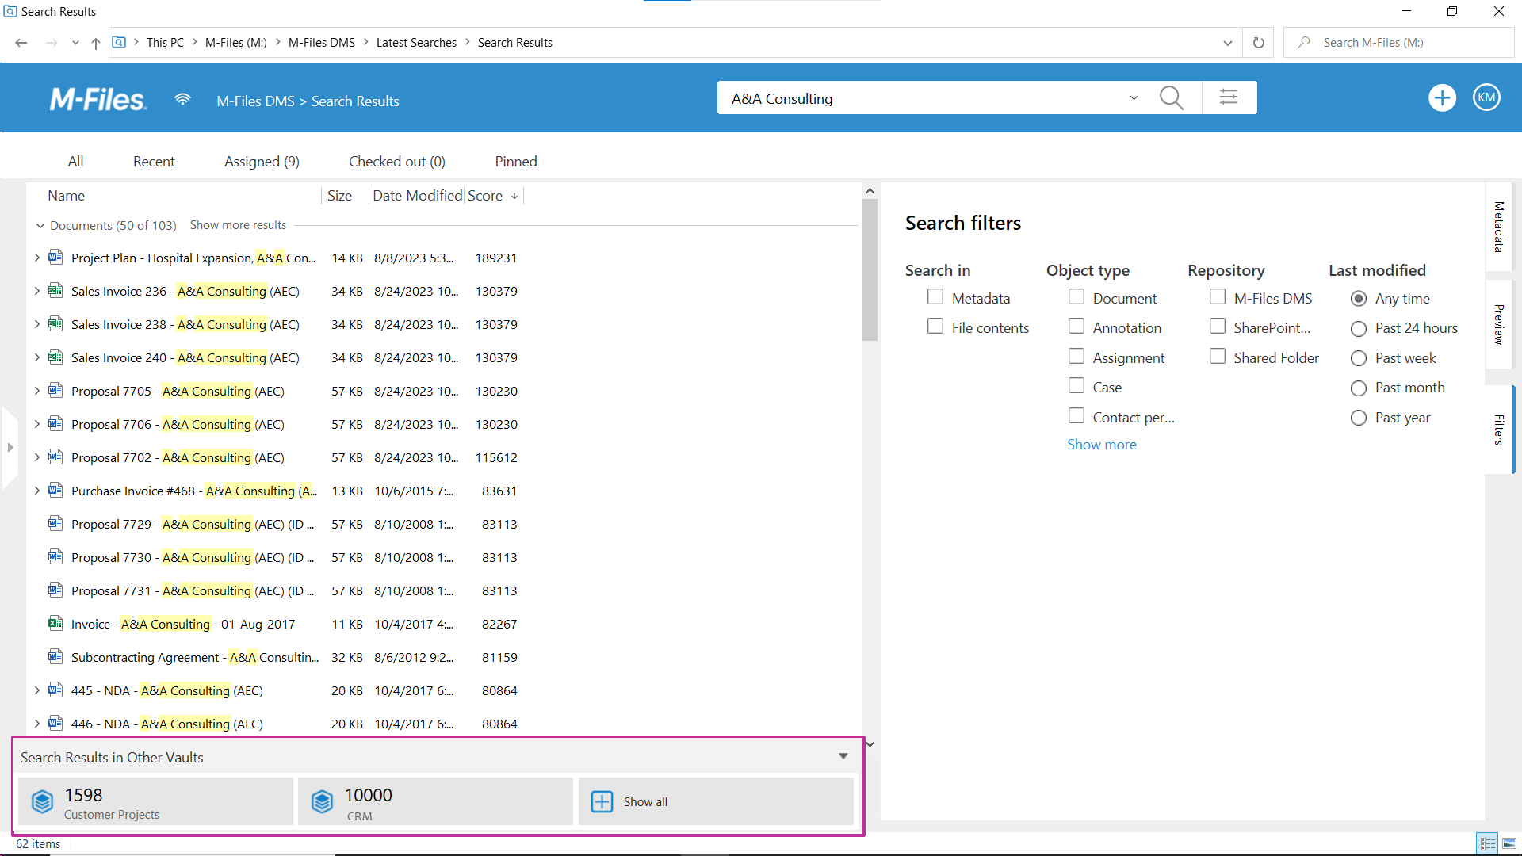
Task: Open advanced search options slider icon
Action: (1229, 97)
